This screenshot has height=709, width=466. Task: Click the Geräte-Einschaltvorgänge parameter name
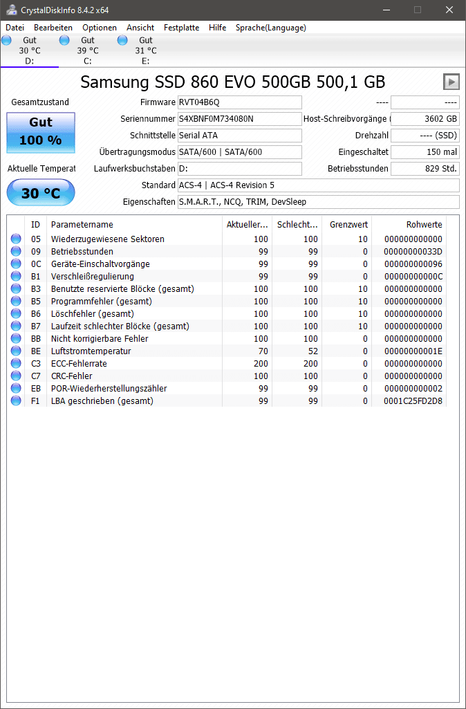(x=100, y=264)
